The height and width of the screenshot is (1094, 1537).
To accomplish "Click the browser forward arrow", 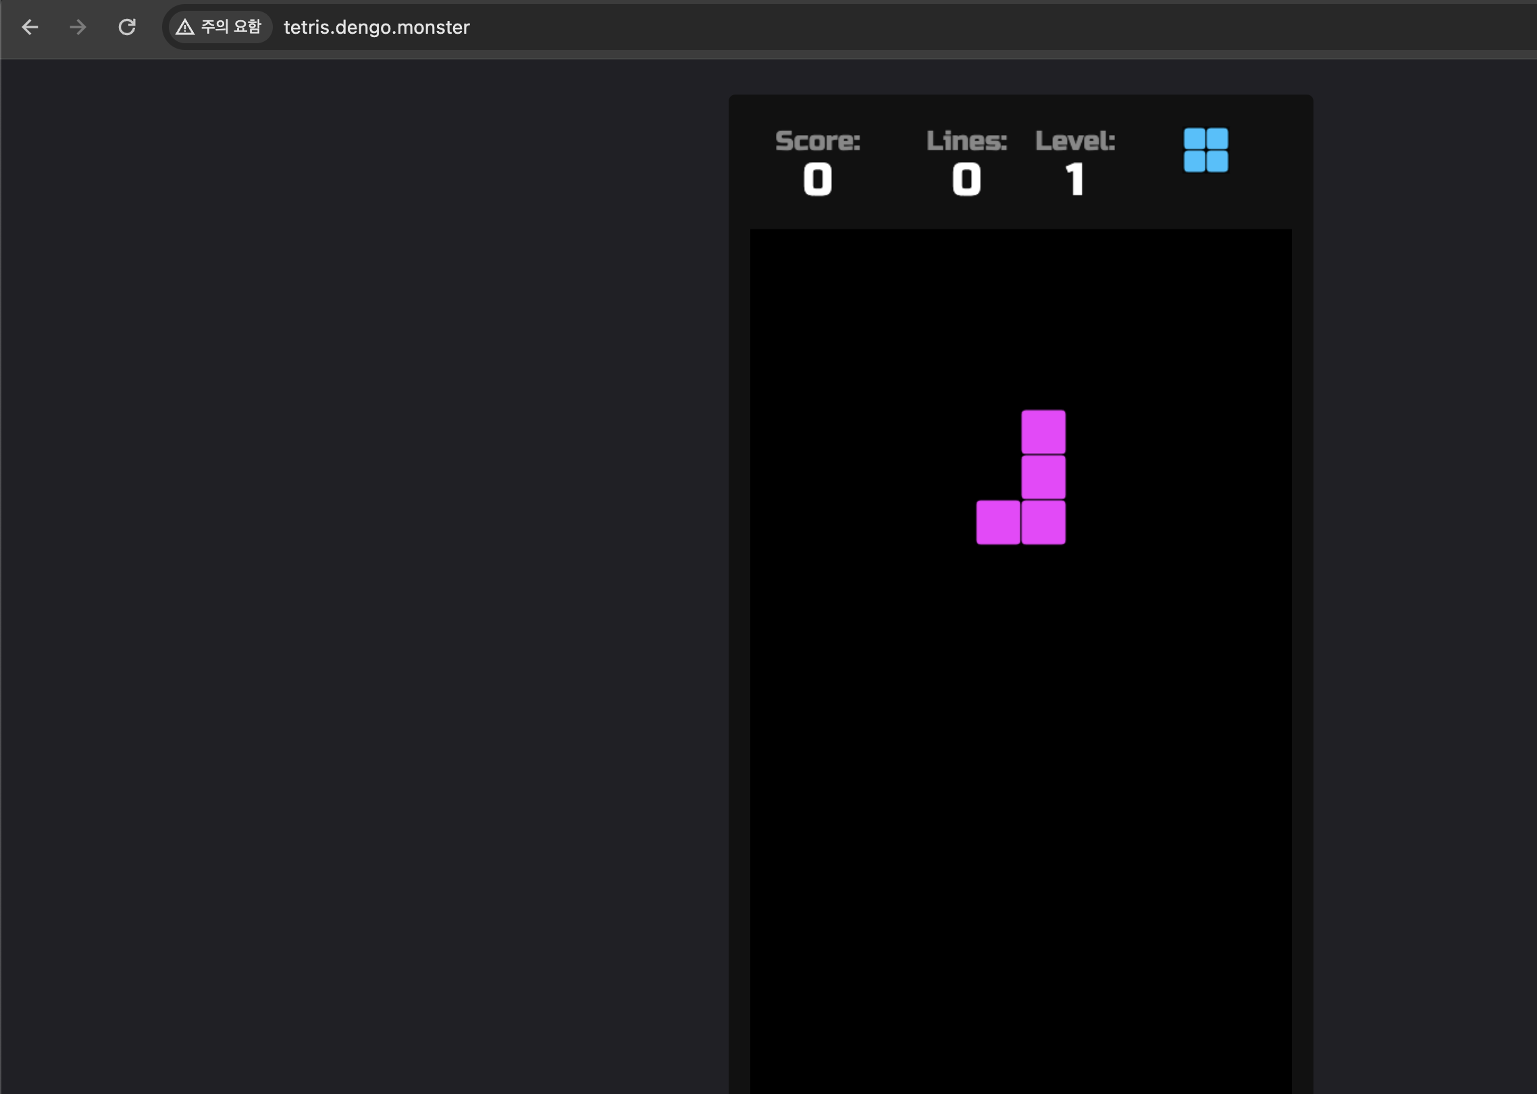I will tap(78, 27).
